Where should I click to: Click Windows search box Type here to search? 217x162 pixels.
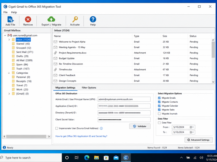tap(31, 158)
